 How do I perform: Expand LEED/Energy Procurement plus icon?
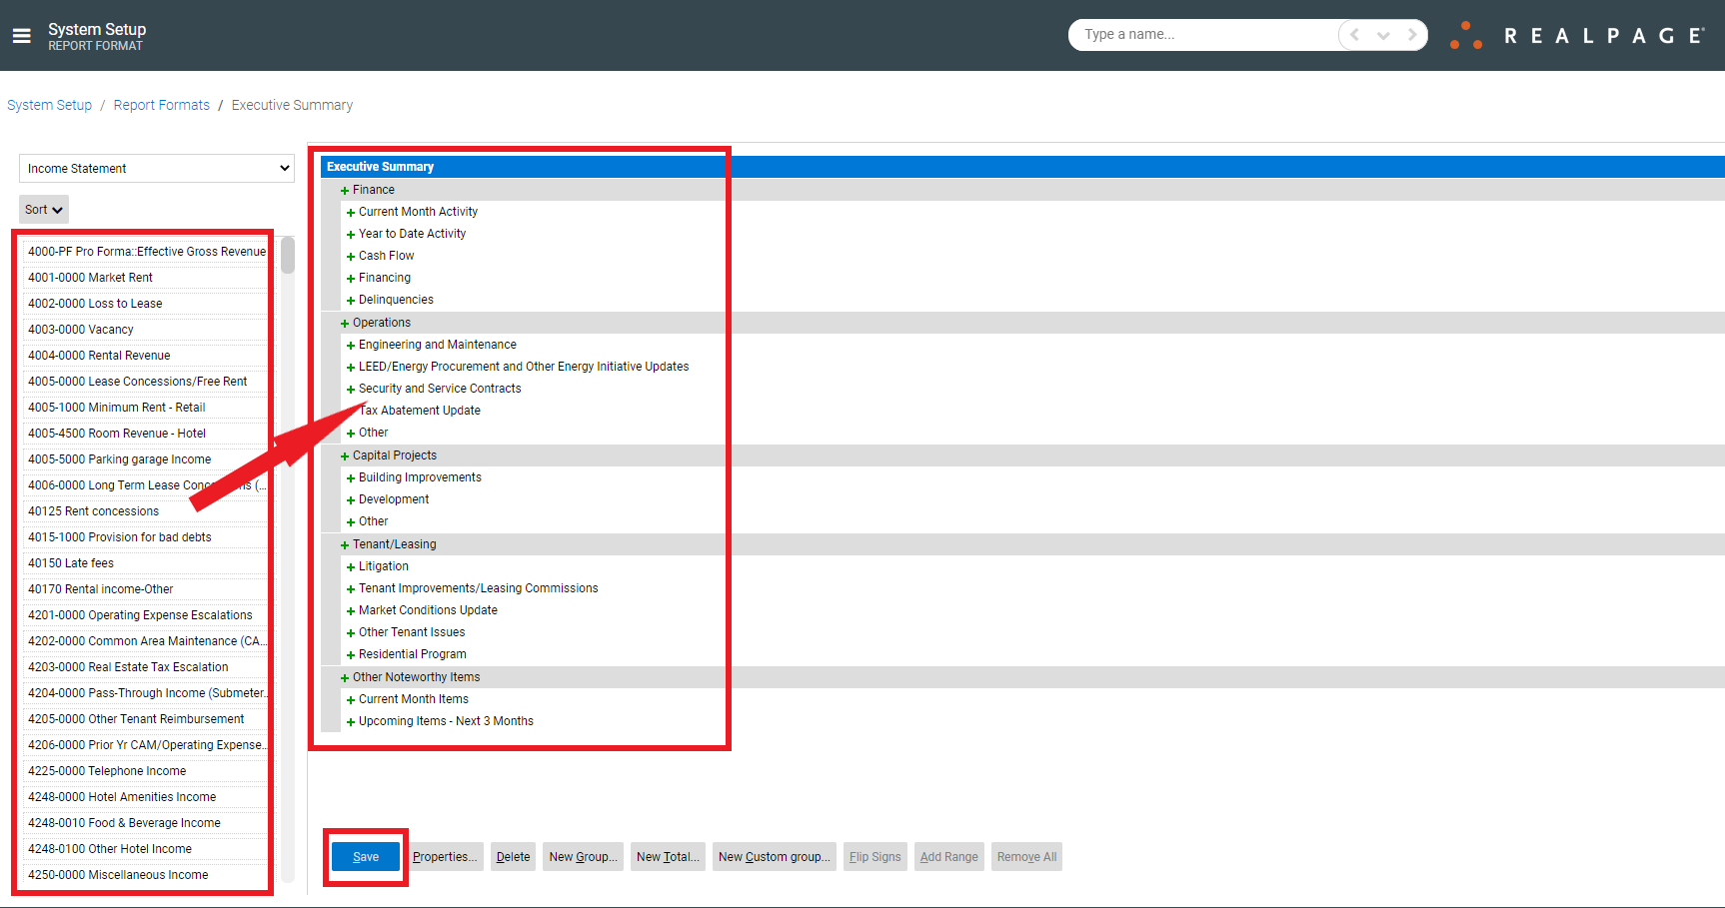[351, 368]
